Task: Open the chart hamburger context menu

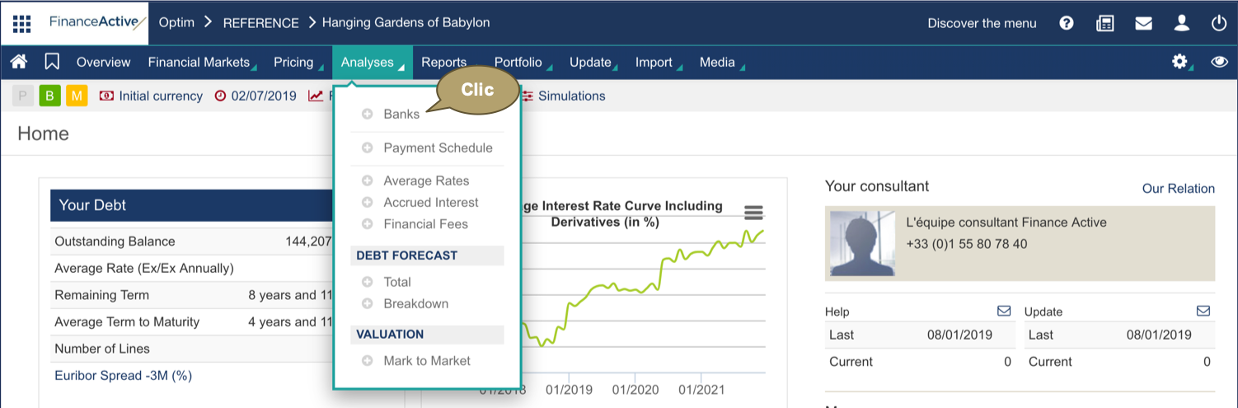Action: point(753,213)
